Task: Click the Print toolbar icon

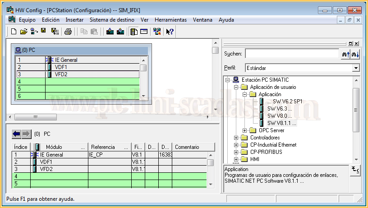Action: pyautogui.click(x=68, y=32)
